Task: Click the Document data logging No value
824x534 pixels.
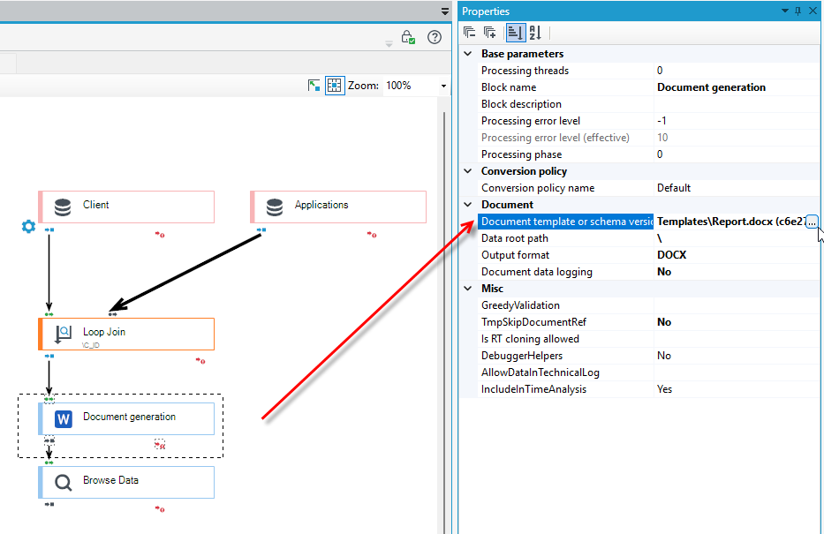Action: click(x=735, y=272)
